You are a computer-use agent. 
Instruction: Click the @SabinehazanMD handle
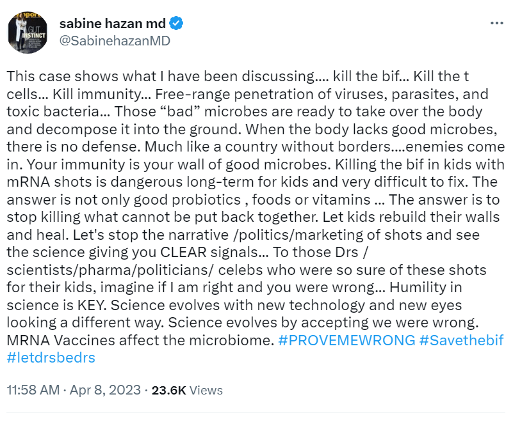[x=114, y=41]
